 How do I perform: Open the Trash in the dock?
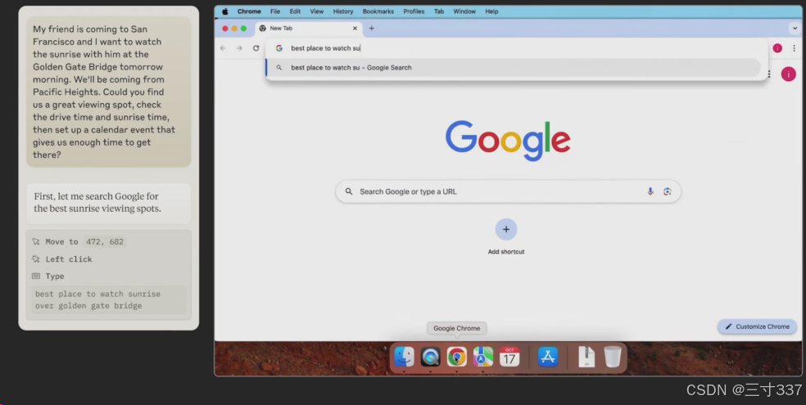click(612, 357)
